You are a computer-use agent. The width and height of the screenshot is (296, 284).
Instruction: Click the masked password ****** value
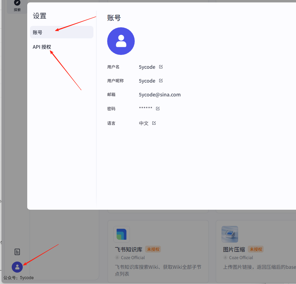pos(145,108)
